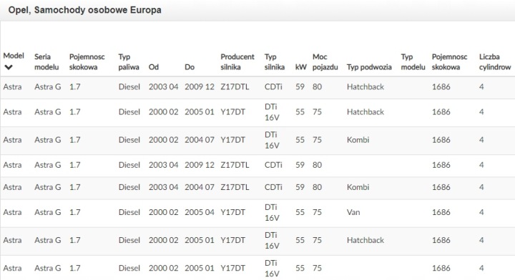Sort by Liczba cylindrow header

495,61
